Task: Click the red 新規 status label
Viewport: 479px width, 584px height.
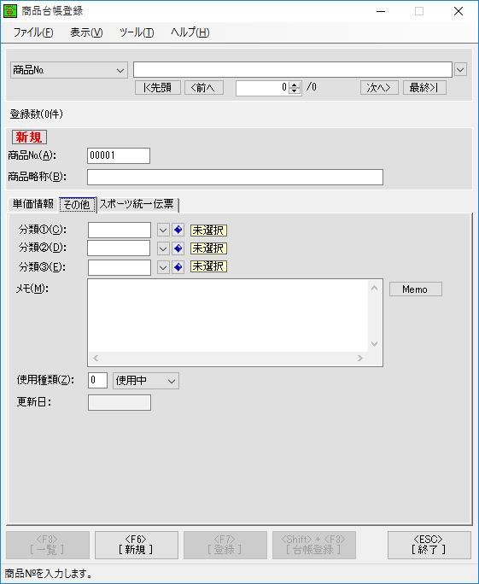Action: coord(29,137)
